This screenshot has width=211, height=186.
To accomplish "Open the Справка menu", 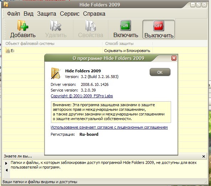I will point(94,14).
